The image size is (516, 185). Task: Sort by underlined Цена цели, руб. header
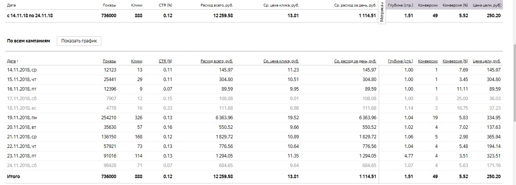click(487, 61)
